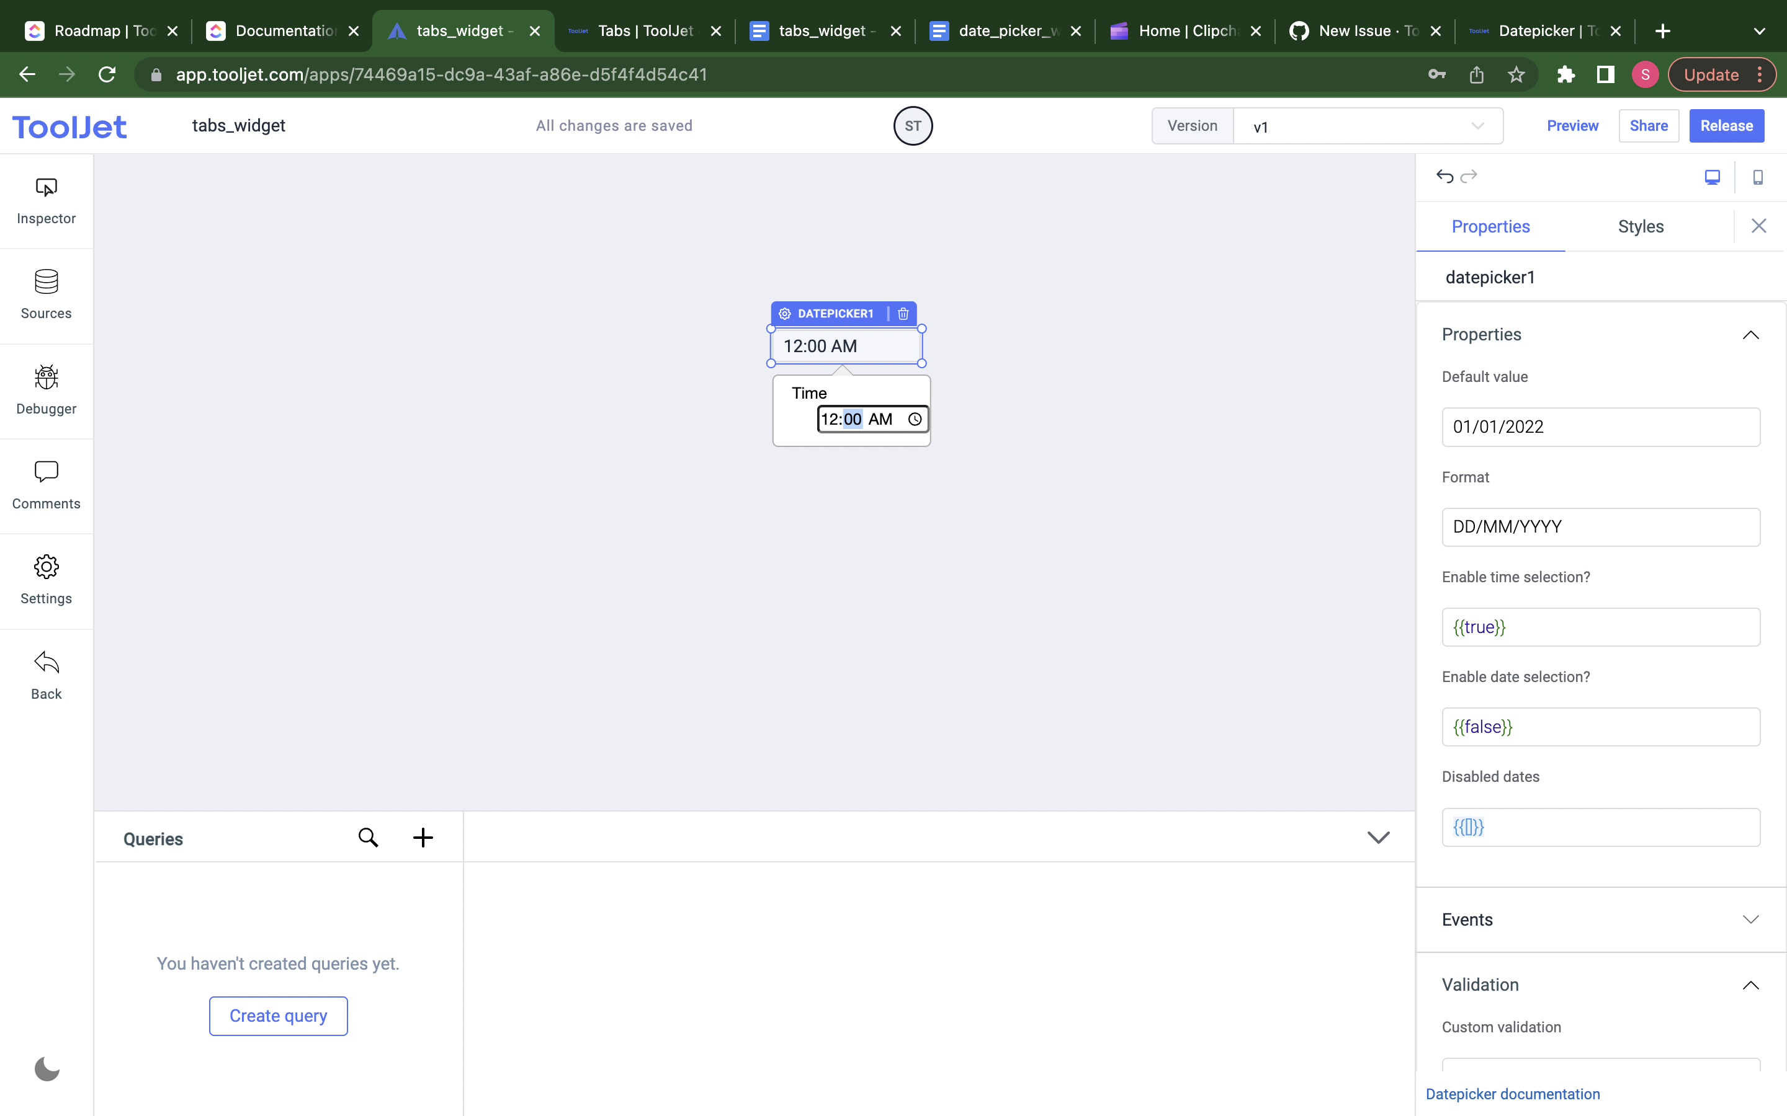Click the Enable date selection field

pos(1600,727)
